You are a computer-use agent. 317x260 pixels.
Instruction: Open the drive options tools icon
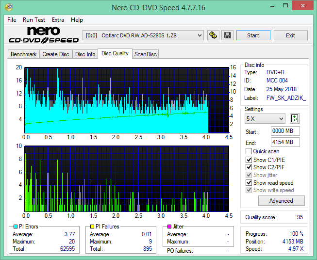pos(213,35)
